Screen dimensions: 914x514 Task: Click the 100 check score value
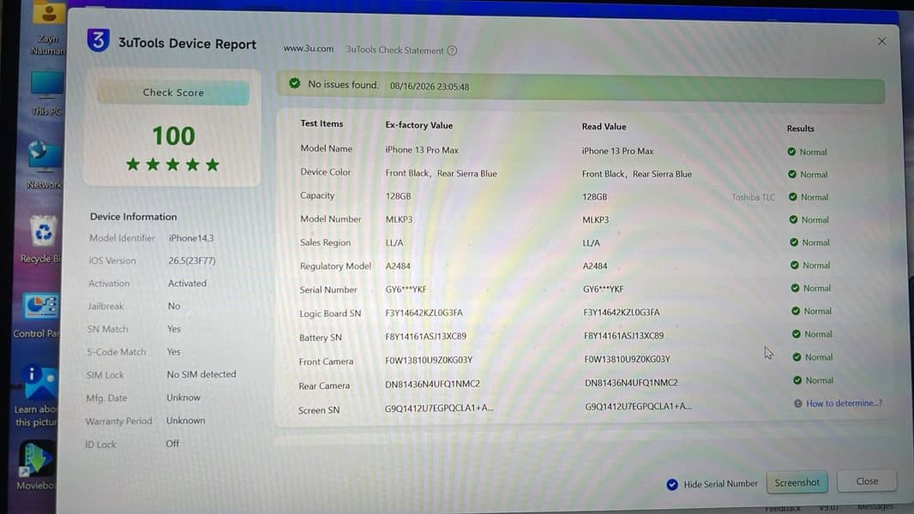pos(173,136)
